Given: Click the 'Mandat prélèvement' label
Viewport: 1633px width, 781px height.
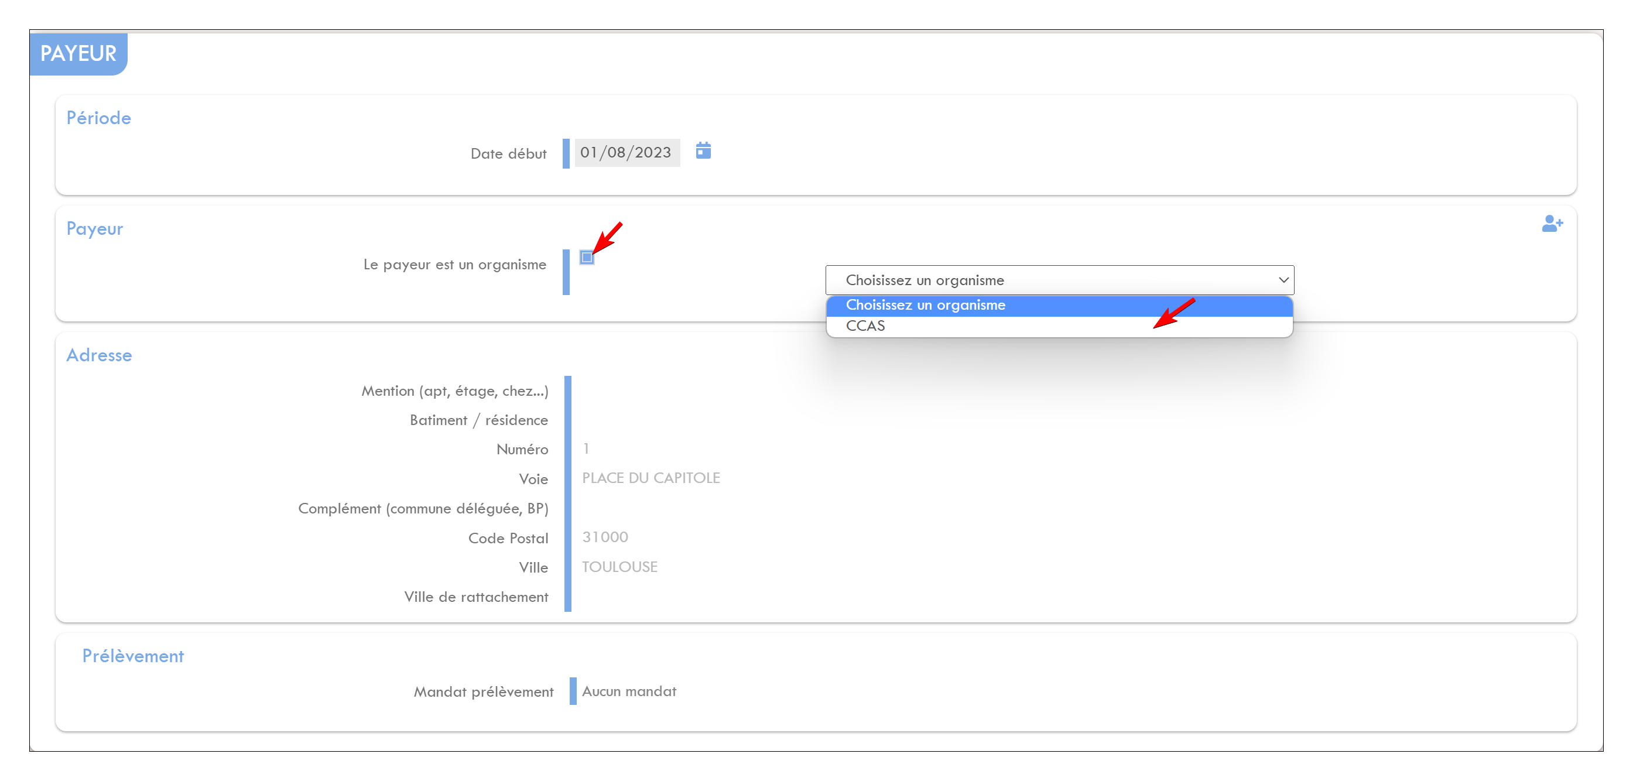Looking at the screenshot, I should [x=484, y=691].
